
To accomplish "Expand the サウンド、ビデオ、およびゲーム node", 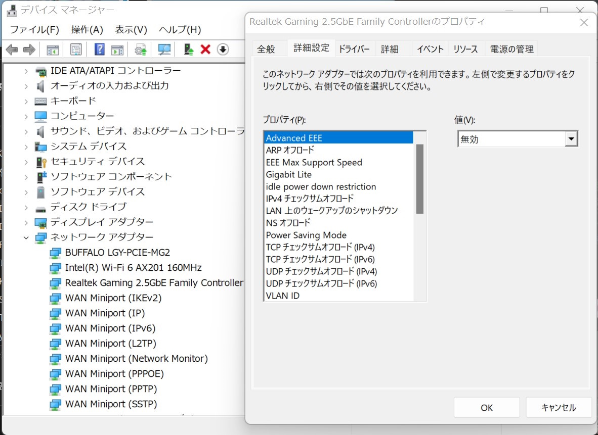I will pos(26,132).
